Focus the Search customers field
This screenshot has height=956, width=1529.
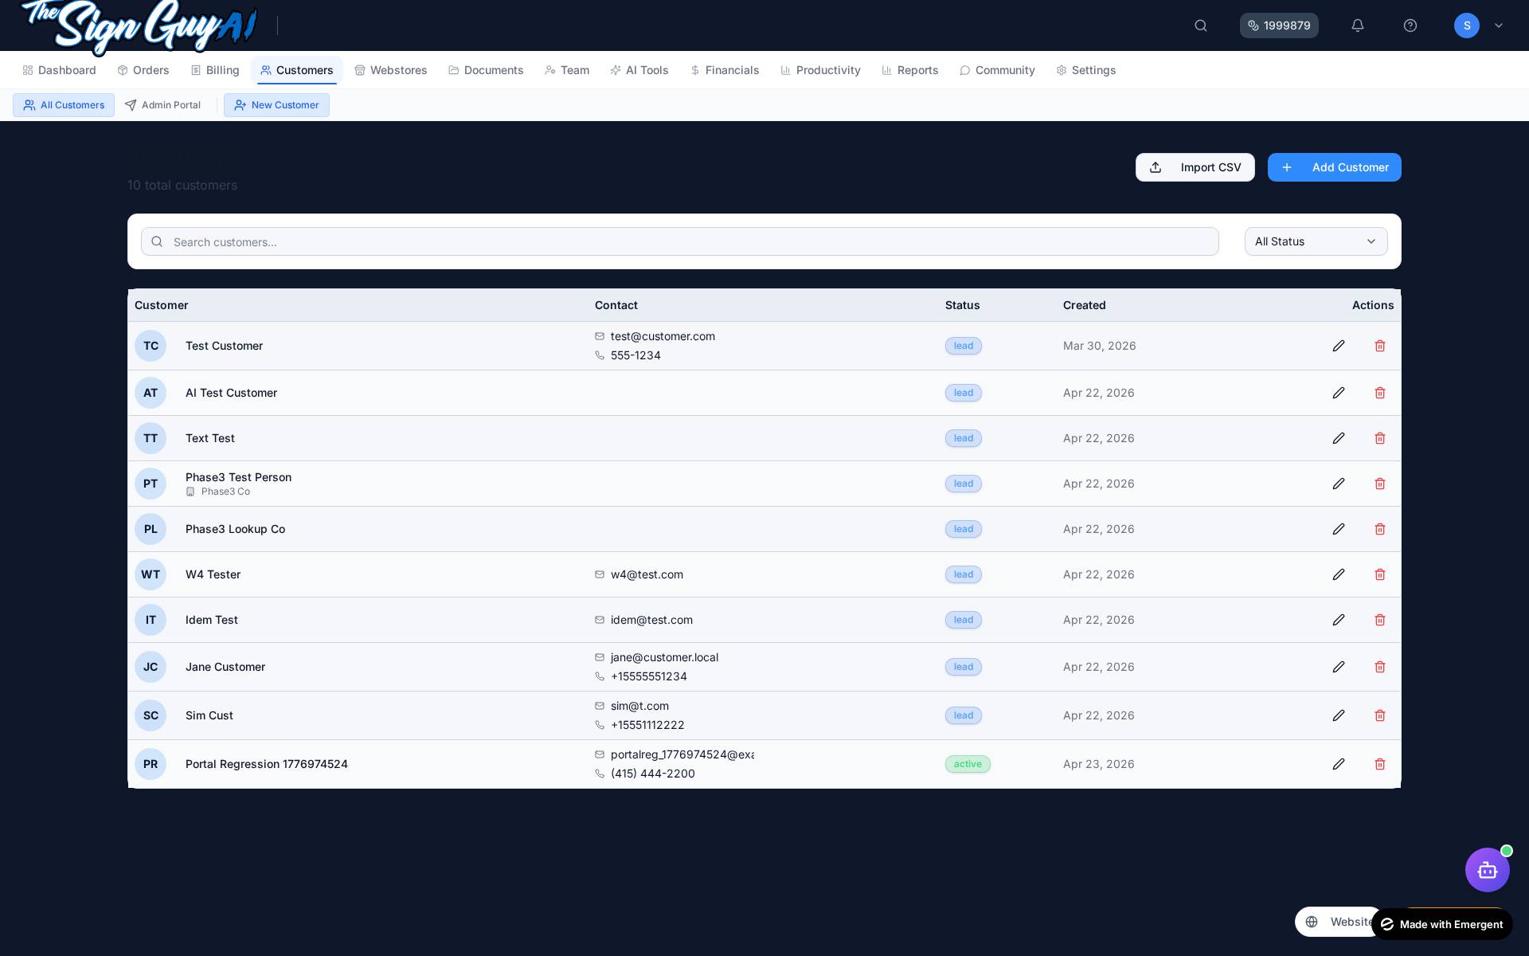(x=680, y=241)
